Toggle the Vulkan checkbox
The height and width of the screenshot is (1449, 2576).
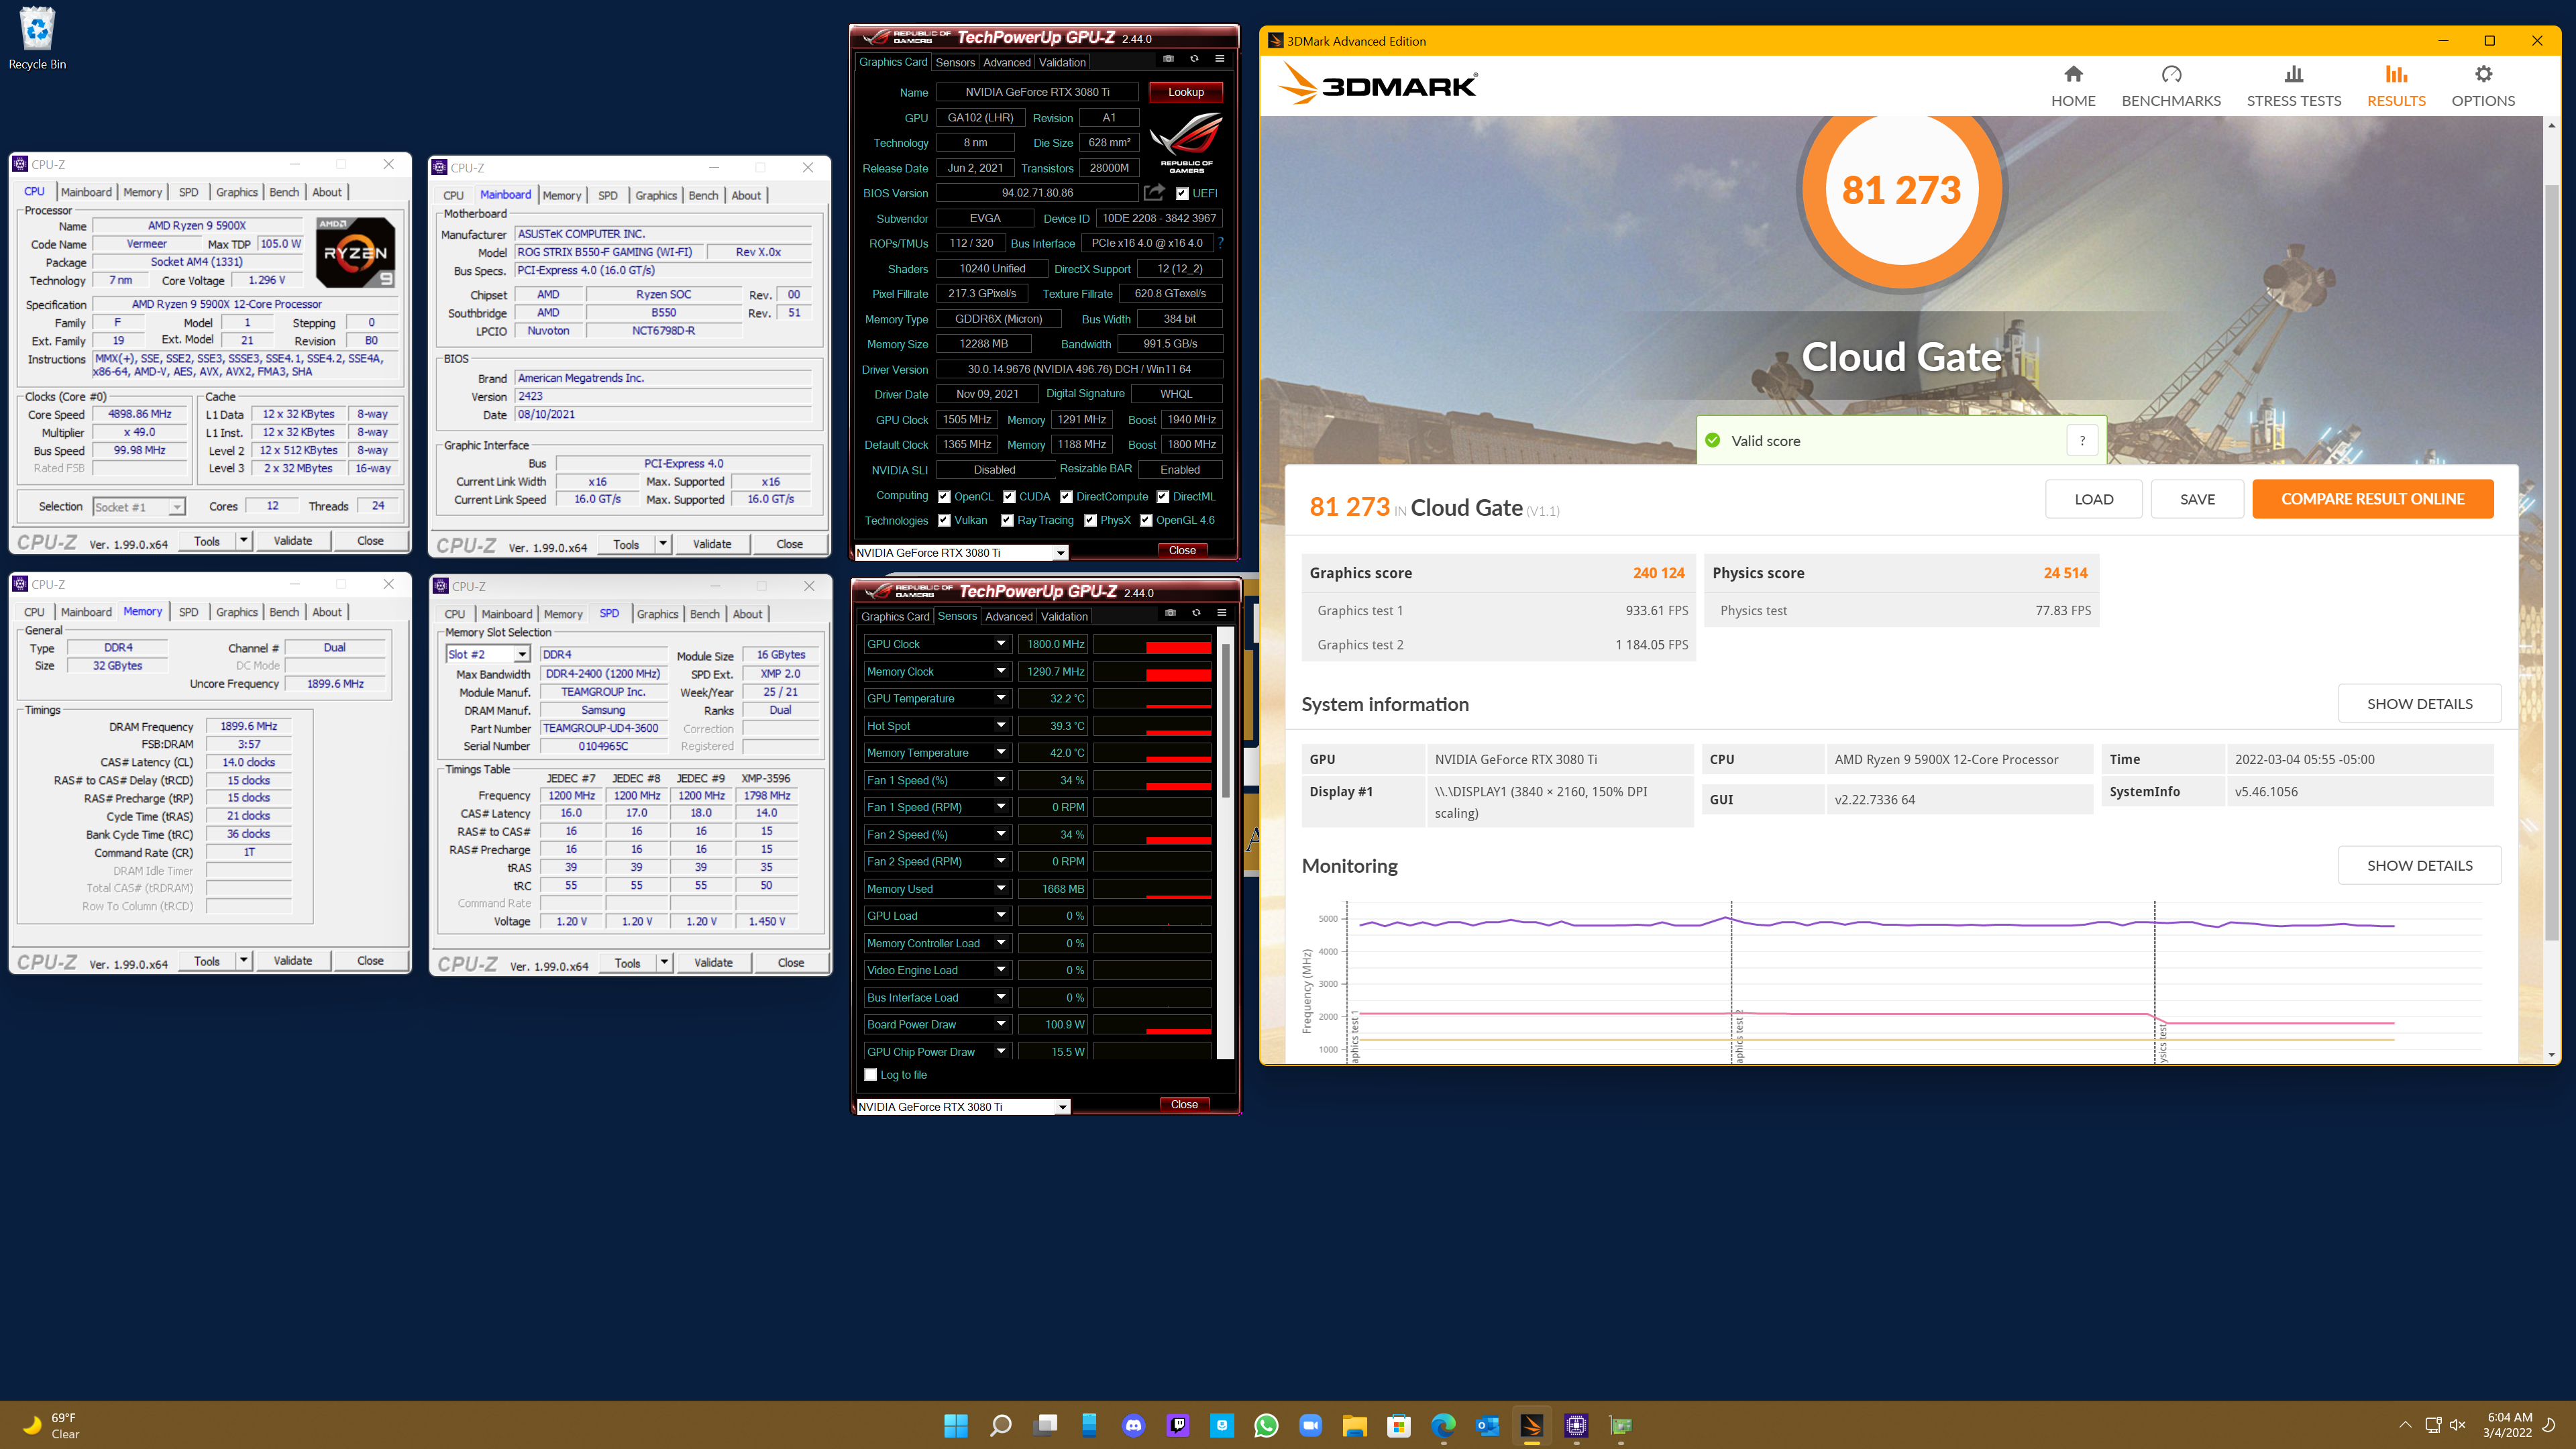point(944,520)
